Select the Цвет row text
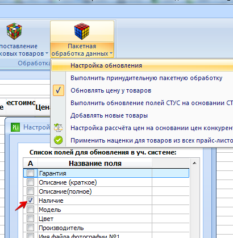This screenshot has width=233, height=238. (46, 219)
